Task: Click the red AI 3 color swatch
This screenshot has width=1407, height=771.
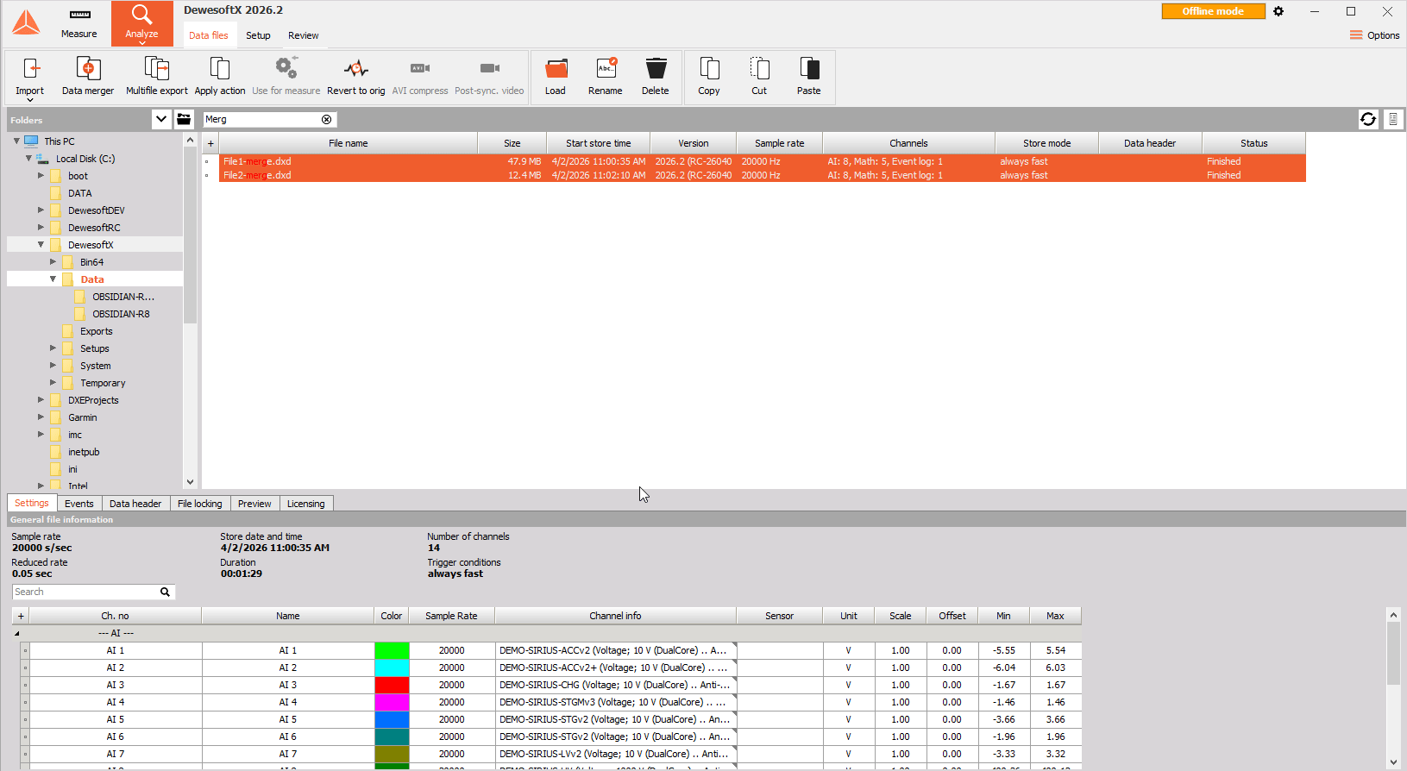Action: (392, 685)
